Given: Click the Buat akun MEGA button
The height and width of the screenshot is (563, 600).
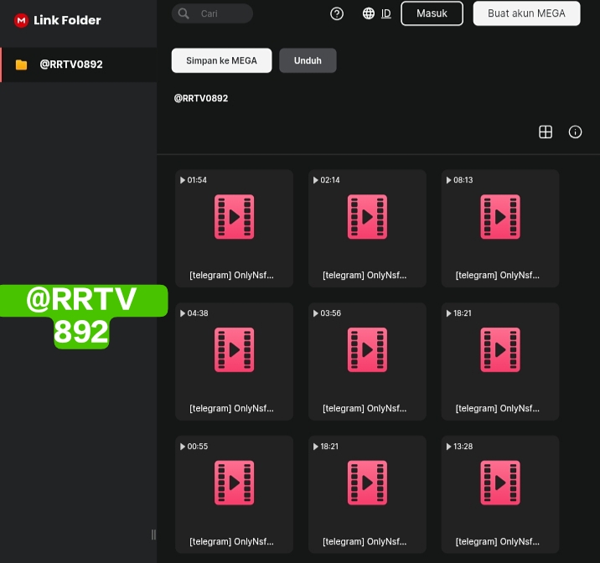Looking at the screenshot, I should pyautogui.click(x=526, y=13).
